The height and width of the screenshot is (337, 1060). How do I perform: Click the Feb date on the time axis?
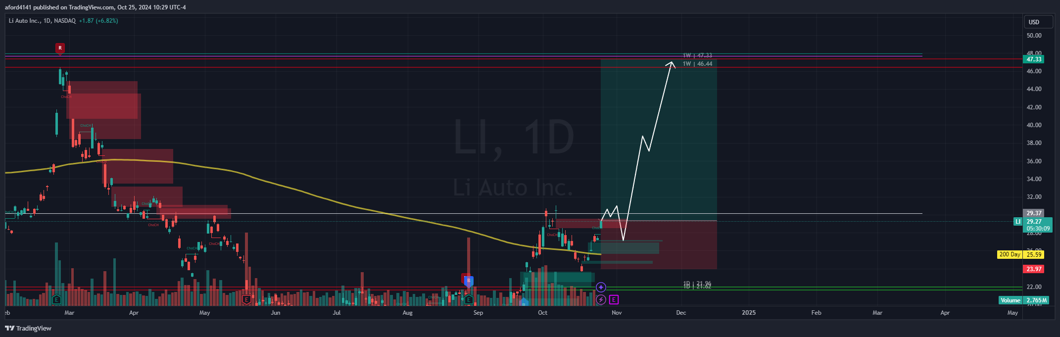tap(816, 313)
